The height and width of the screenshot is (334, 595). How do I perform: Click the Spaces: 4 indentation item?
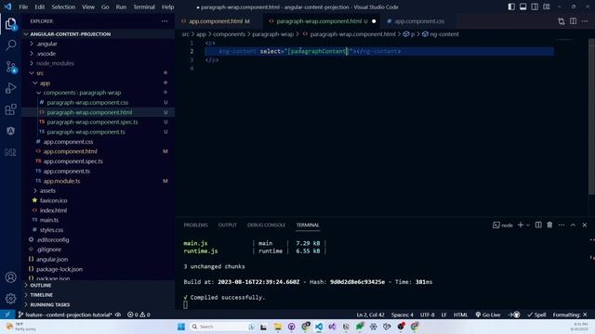tap(403, 315)
